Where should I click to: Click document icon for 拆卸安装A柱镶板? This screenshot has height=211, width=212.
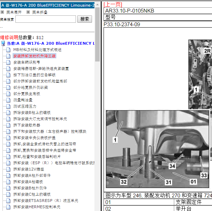8,182
